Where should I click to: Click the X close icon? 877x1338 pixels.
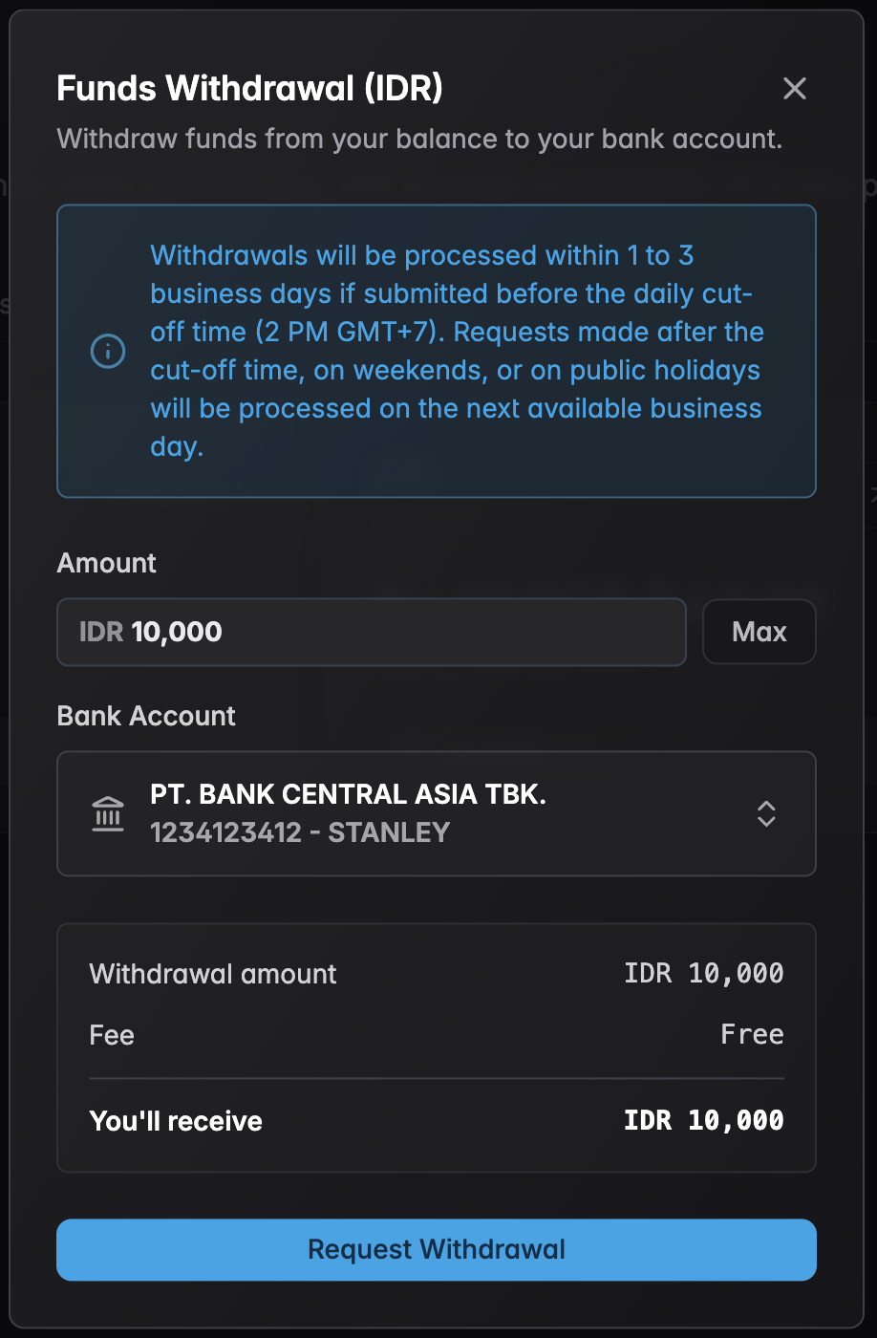(794, 88)
